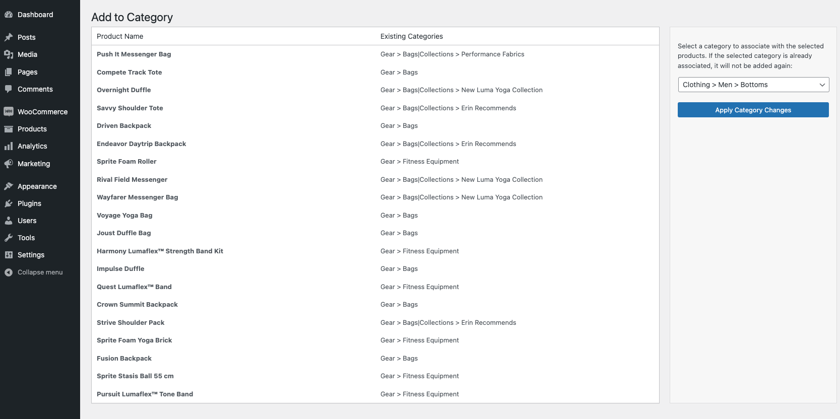Click the Appearance paintbrush icon
The width and height of the screenshot is (840, 419).
[x=9, y=186]
